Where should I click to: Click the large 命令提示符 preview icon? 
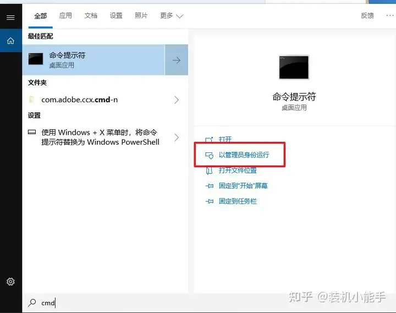coord(294,67)
